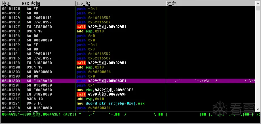Click the HEX 数据 column header
This screenshot has width=261, height=124.
click(x=48, y=4)
